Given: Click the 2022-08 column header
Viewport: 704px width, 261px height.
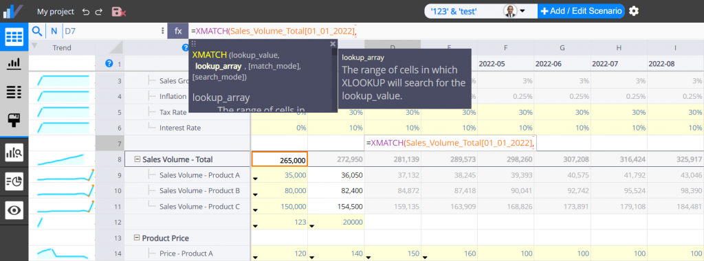Looking at the screenshot, I should point(675,64).
